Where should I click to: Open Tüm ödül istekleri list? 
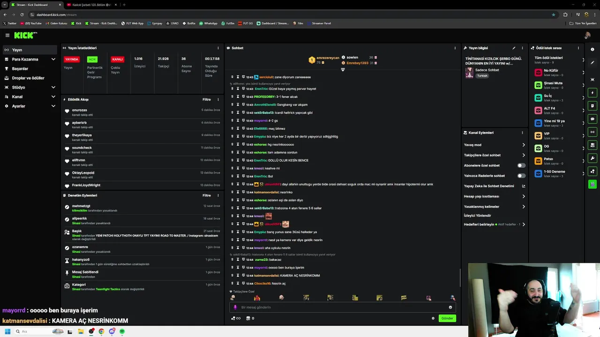pos(559,60)
